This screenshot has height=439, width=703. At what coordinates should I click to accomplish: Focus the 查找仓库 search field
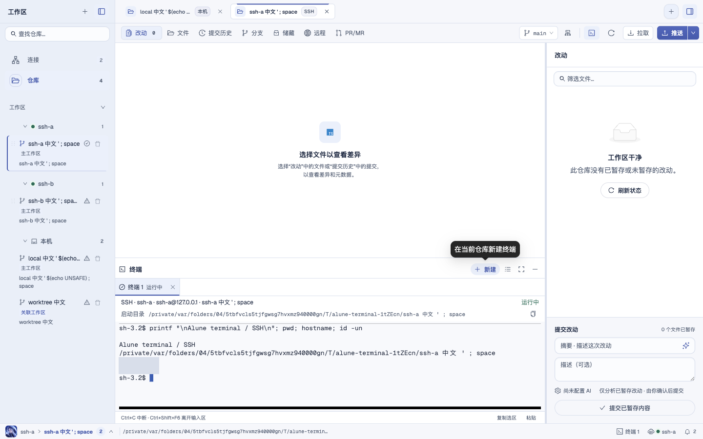(58, 34)
